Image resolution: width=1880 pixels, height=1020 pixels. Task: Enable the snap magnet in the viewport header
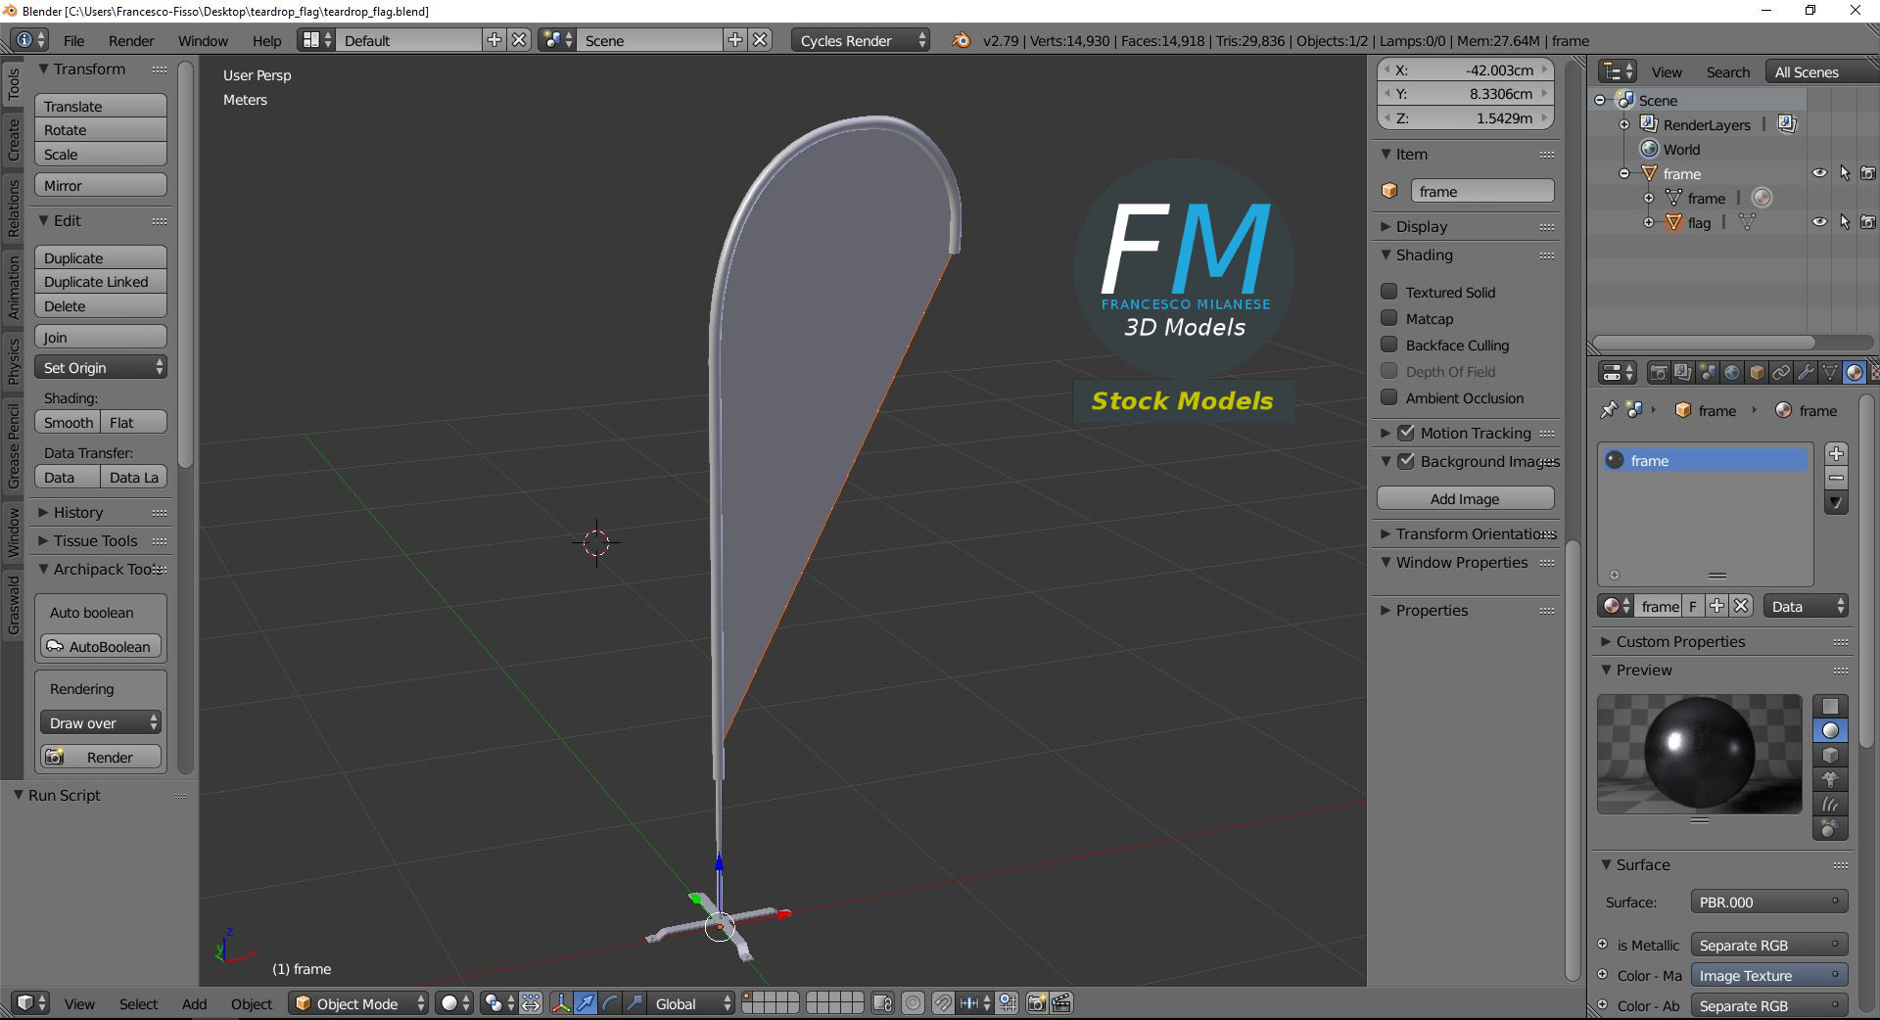coord(942,1003)
